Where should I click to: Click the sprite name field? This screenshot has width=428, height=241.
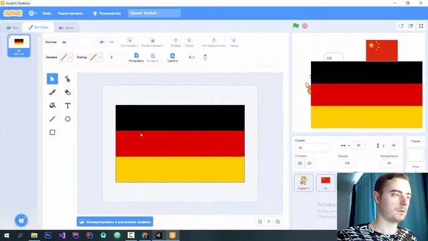(312, 147)
